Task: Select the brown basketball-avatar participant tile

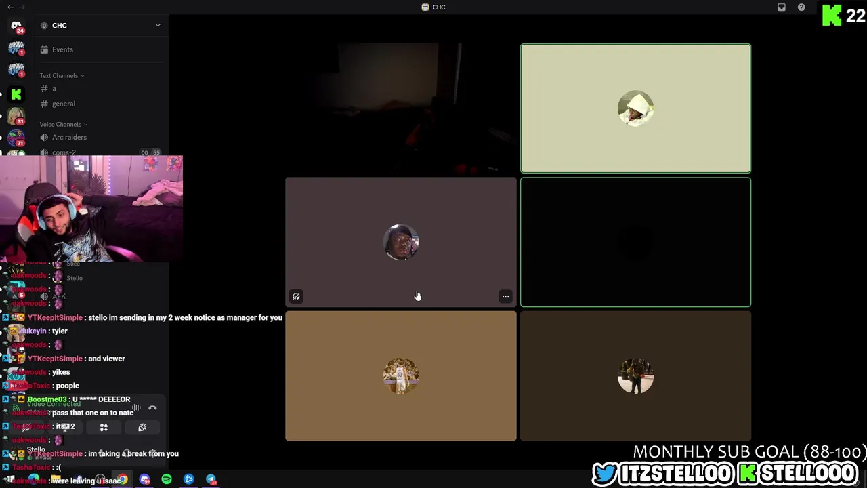Action: 401,376
